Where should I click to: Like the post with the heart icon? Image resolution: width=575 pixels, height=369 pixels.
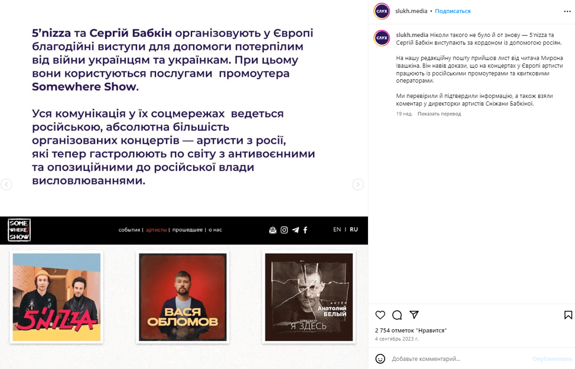(x=380, y=315)
